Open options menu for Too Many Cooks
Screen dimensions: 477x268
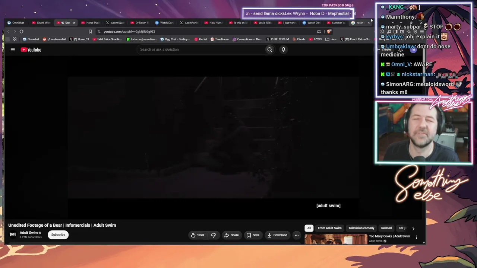point(416,237)
